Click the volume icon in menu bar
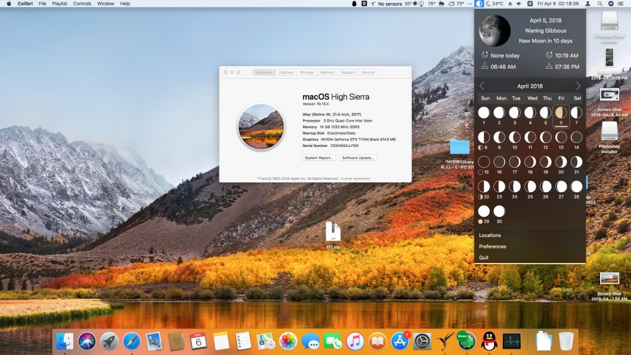 click(x=519, y=4)
